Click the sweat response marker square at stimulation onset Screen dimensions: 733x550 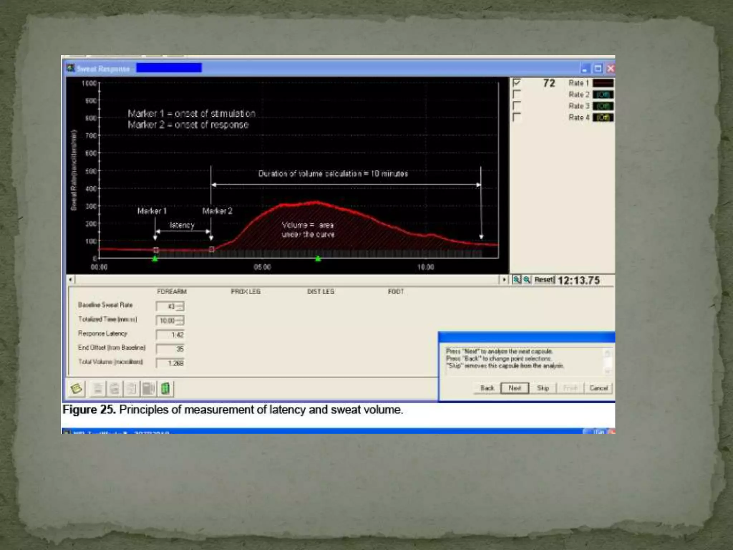[x=156, y=250]
